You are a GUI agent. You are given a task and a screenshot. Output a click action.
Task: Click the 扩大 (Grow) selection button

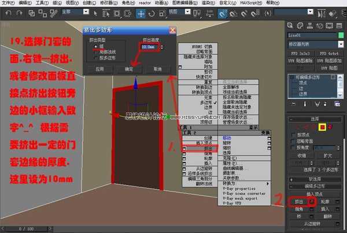tap(327, 156)
